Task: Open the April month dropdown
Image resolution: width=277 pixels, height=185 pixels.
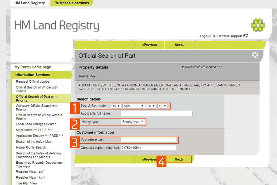Action: point(134,106)
